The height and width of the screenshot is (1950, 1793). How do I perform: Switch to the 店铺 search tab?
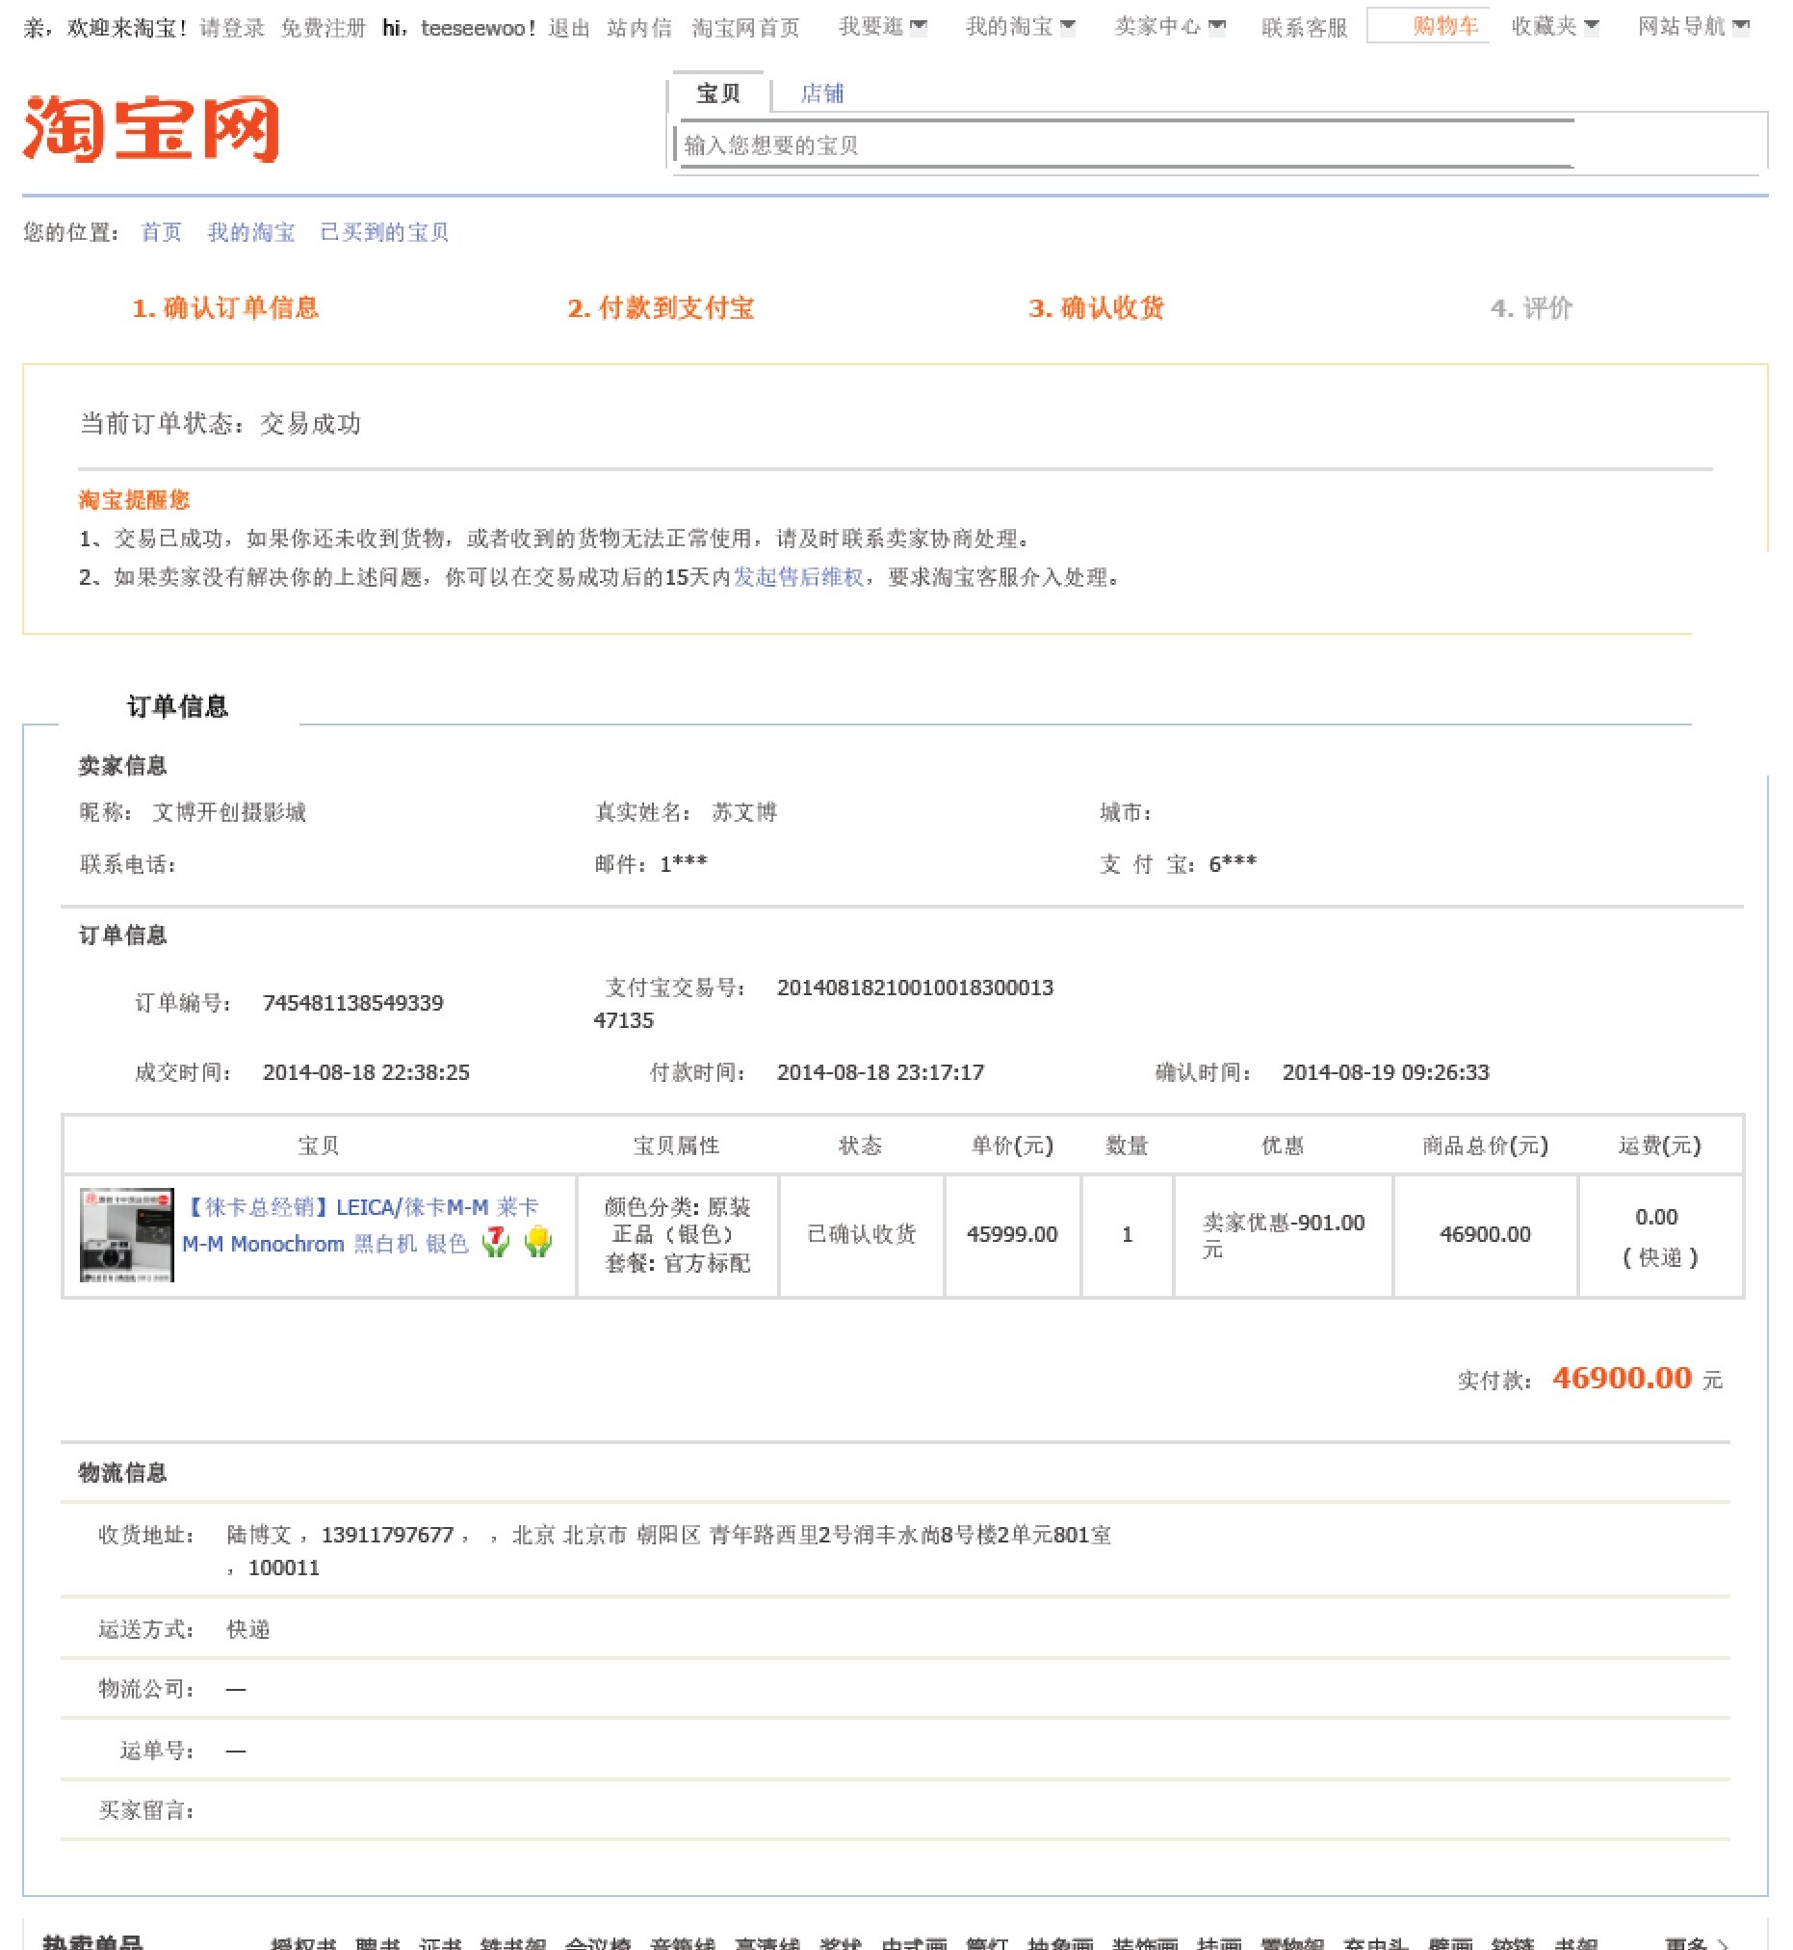821,94
